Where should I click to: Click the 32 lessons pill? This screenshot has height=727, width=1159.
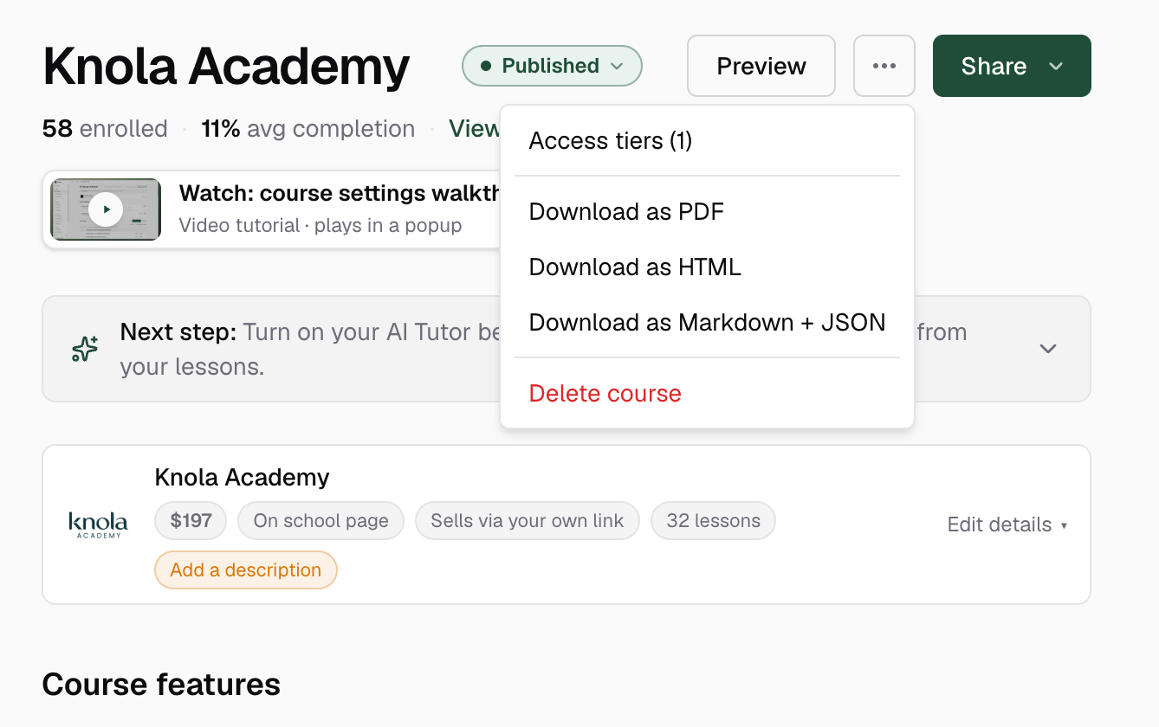tap(713, 521)
